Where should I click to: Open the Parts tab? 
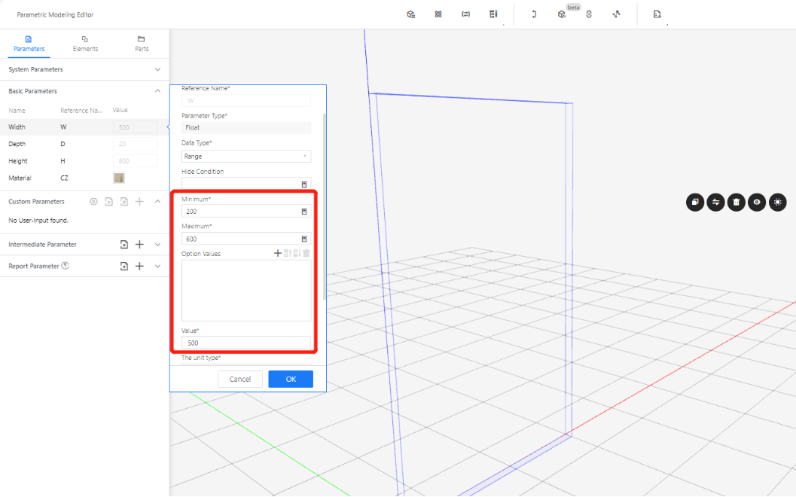(142, 44)
